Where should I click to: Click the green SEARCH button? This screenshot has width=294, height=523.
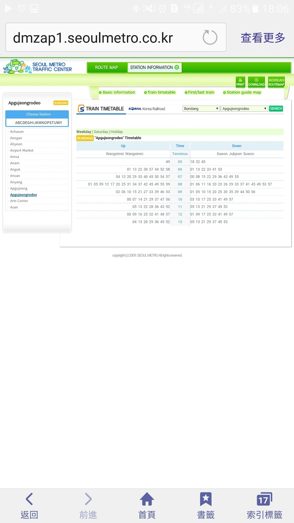pyautogui.click(x=276, y=109)
